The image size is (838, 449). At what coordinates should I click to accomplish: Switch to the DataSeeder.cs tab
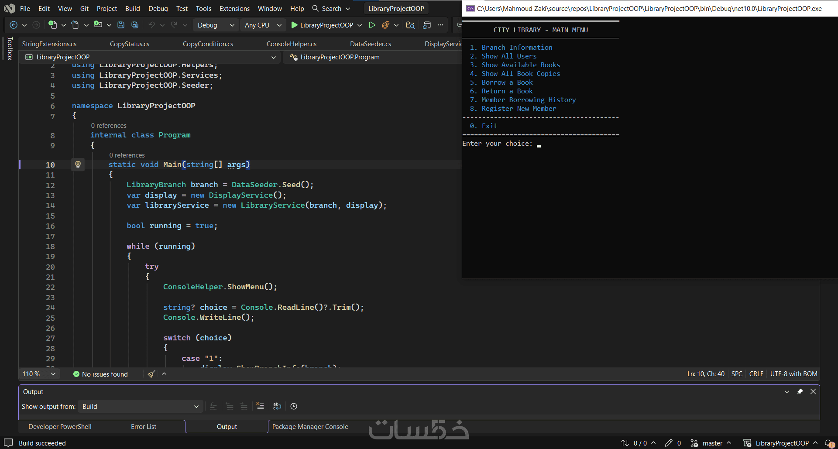371,44
